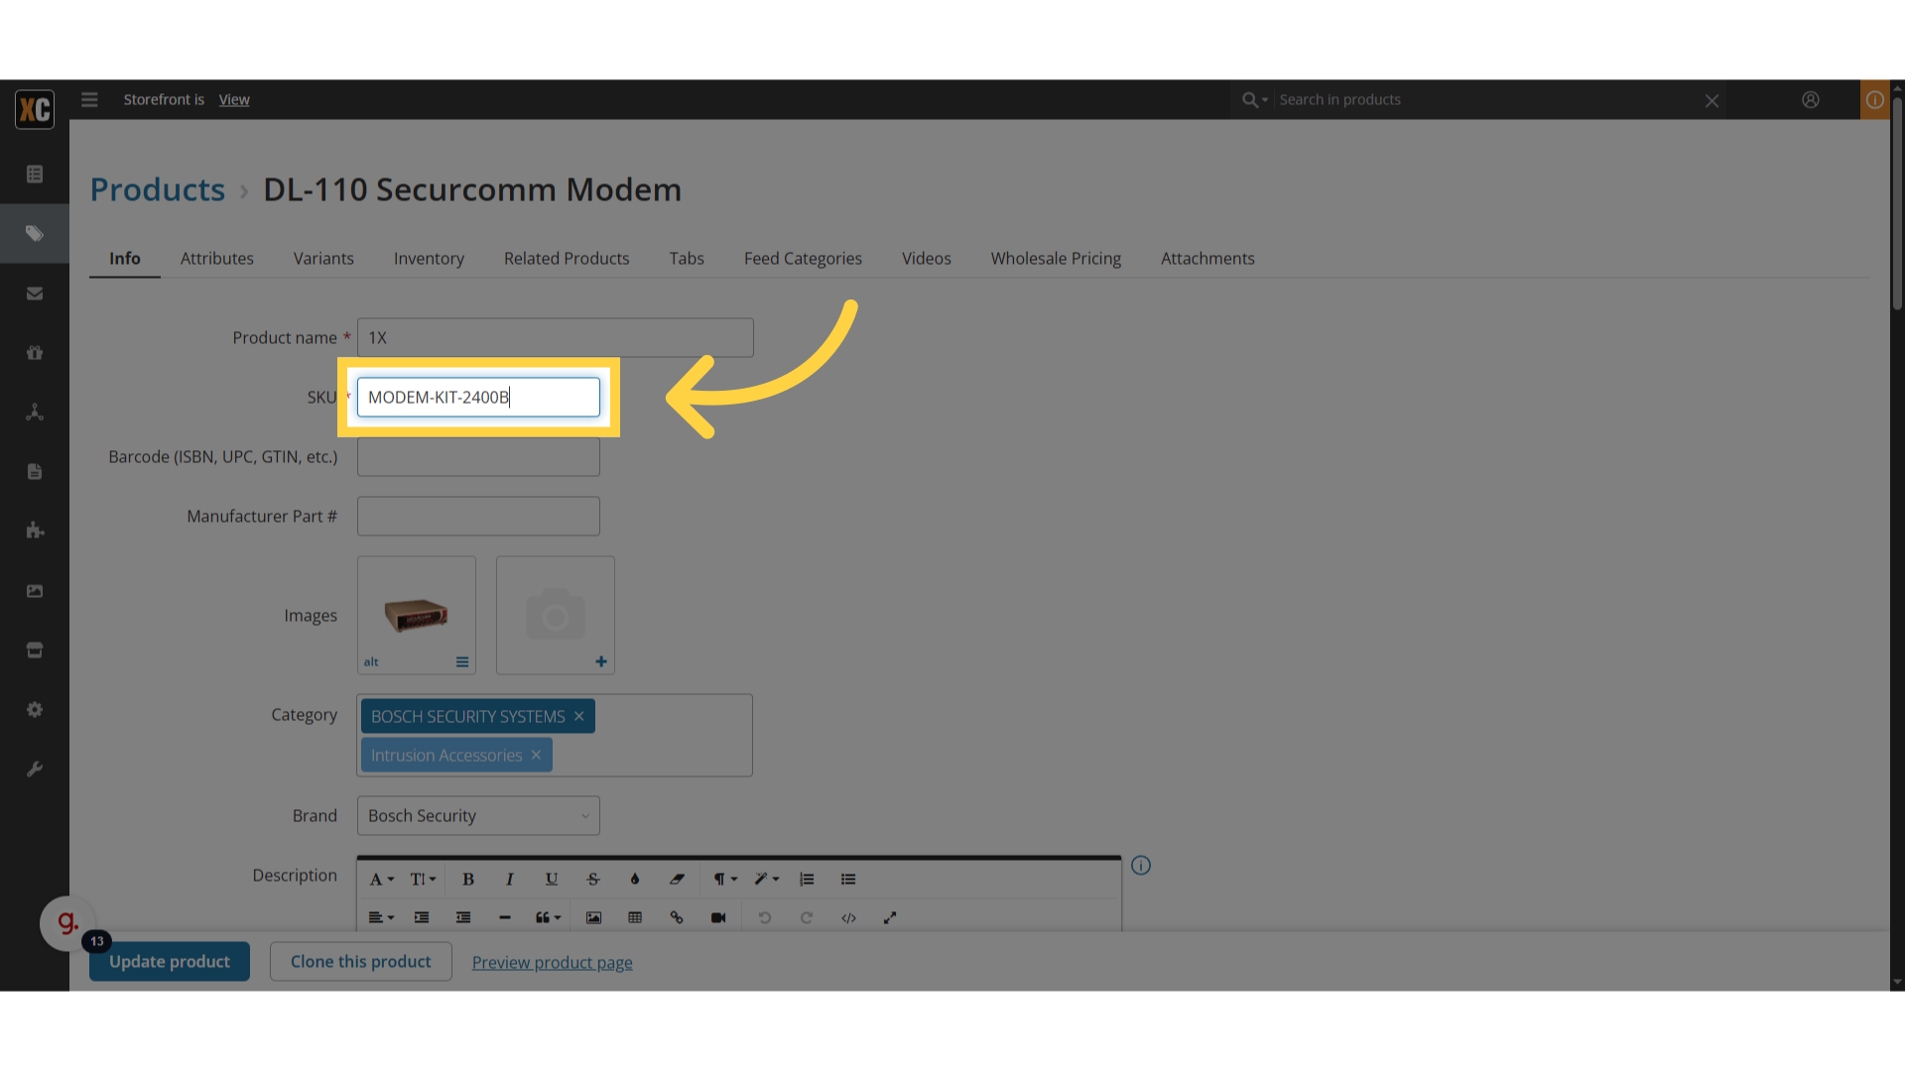Insert a table in the description
This screenshot has height=1071, width=1905.
(x=635, y=917)
